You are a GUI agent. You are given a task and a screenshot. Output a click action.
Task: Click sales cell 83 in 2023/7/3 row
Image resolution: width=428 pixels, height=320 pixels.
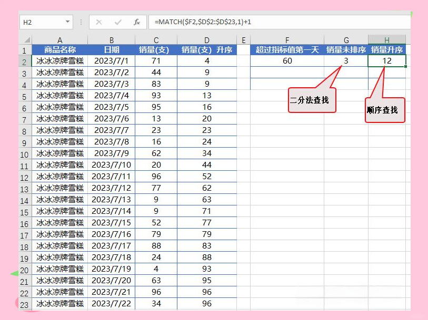coord(156,84)
